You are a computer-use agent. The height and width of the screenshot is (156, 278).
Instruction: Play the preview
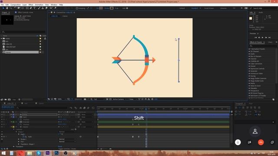coord(262,38)
